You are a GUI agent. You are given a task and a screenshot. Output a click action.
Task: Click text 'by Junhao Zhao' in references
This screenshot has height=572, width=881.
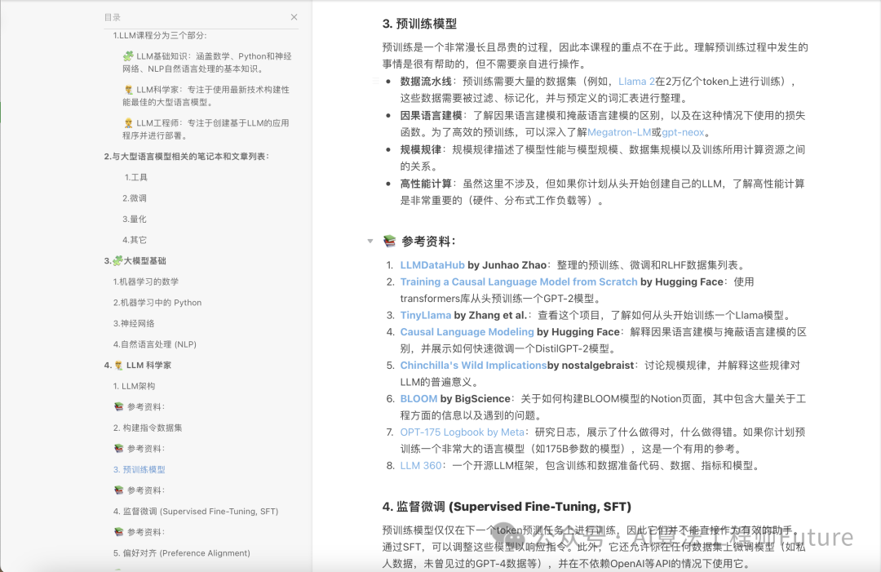(507, 265)
